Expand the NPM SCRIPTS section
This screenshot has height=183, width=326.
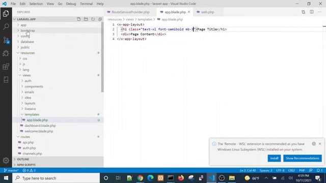tap(58, 165)
